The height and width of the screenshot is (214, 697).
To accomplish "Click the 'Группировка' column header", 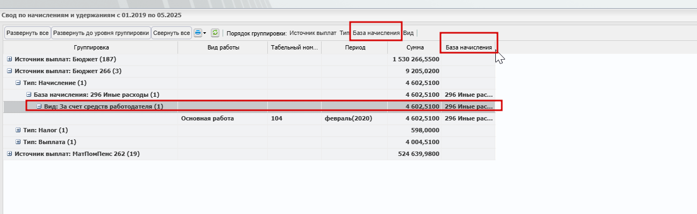I will tap(91, 48).
